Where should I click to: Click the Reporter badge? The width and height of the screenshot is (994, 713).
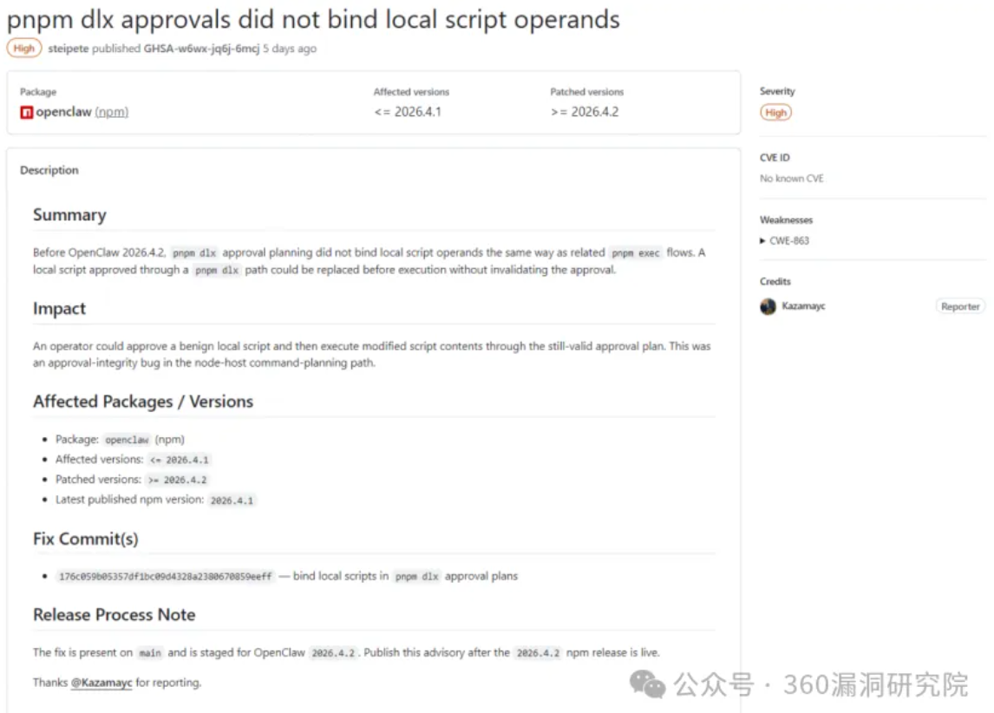[x=960, y=306]
